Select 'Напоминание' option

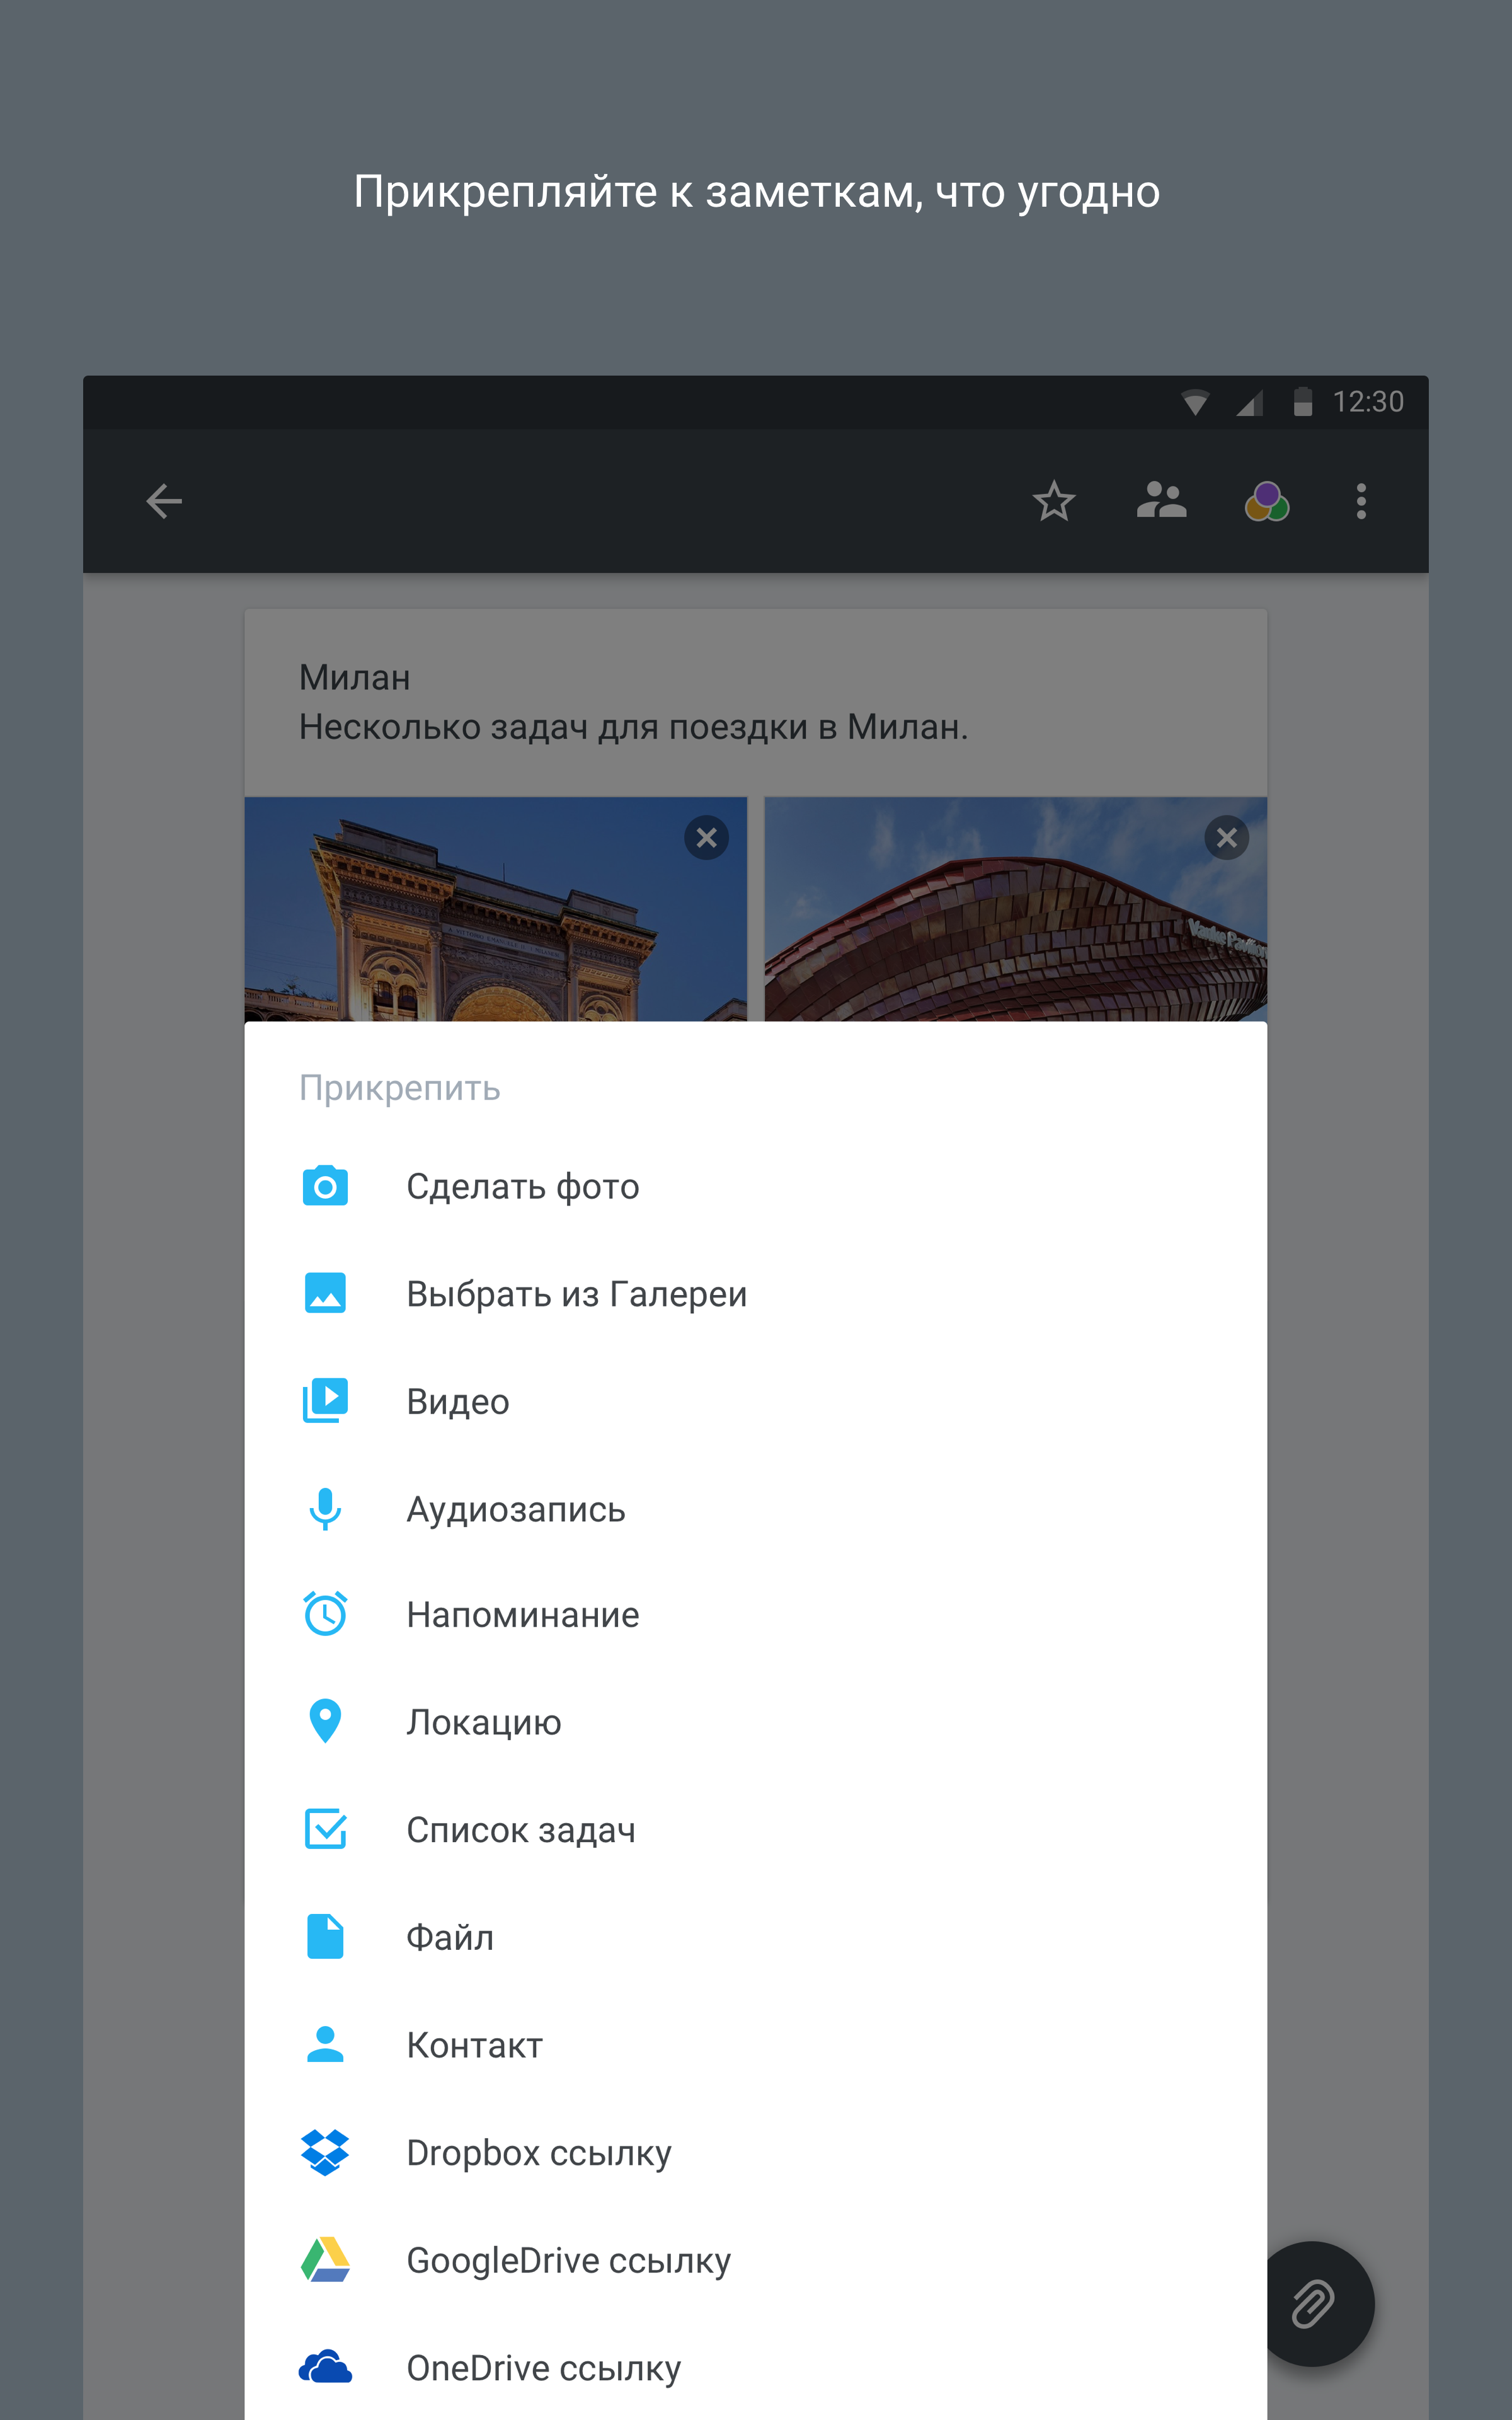tap(755, 1614)
